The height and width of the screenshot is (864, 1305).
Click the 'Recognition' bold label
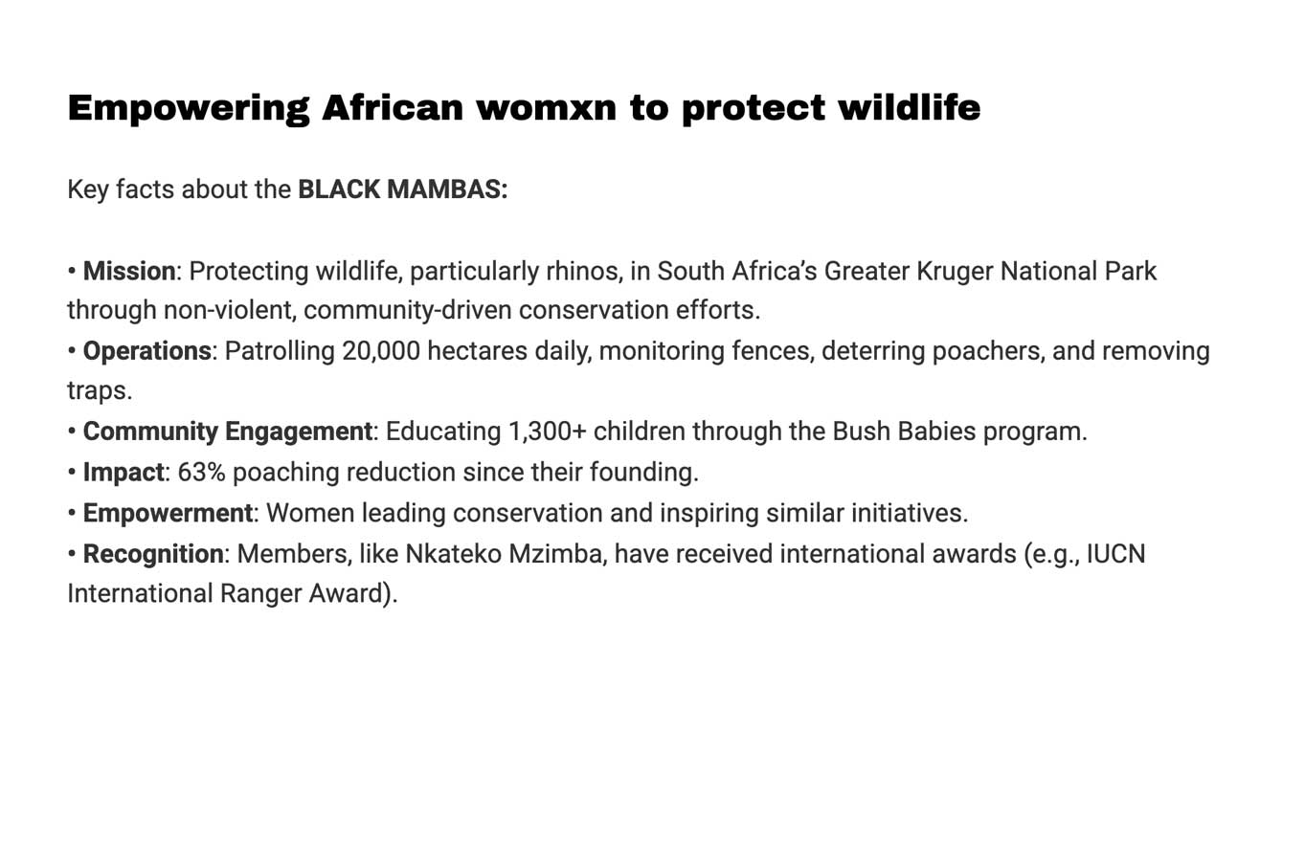pyautogui.click(x=153, y=554)
